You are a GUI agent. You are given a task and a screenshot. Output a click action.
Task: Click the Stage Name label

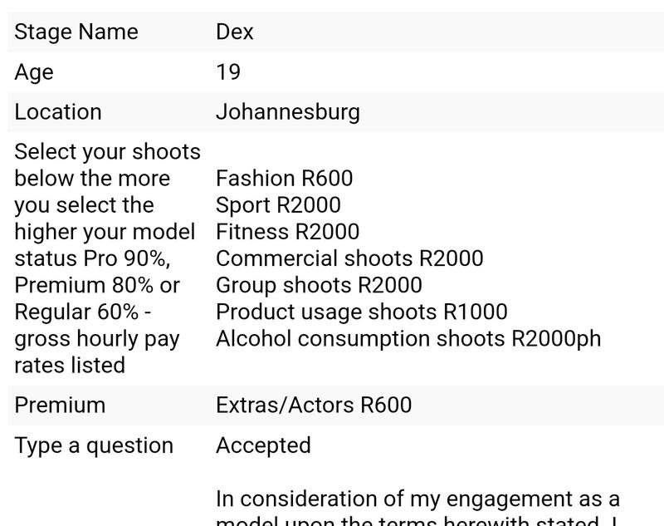pyautogui.click(x=76, y=32)
